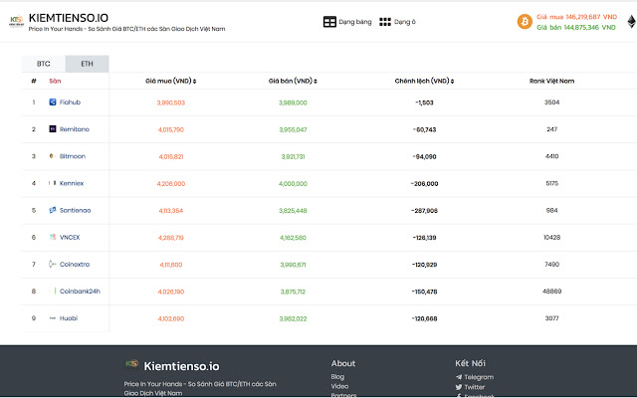This screenshot has height=398, width=637.
Task: Sort by Chênh lệch (VND) column arrows
Action: click(x=452, y=82)
